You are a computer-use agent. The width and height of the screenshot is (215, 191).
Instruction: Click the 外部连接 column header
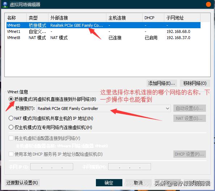(77, 18)
